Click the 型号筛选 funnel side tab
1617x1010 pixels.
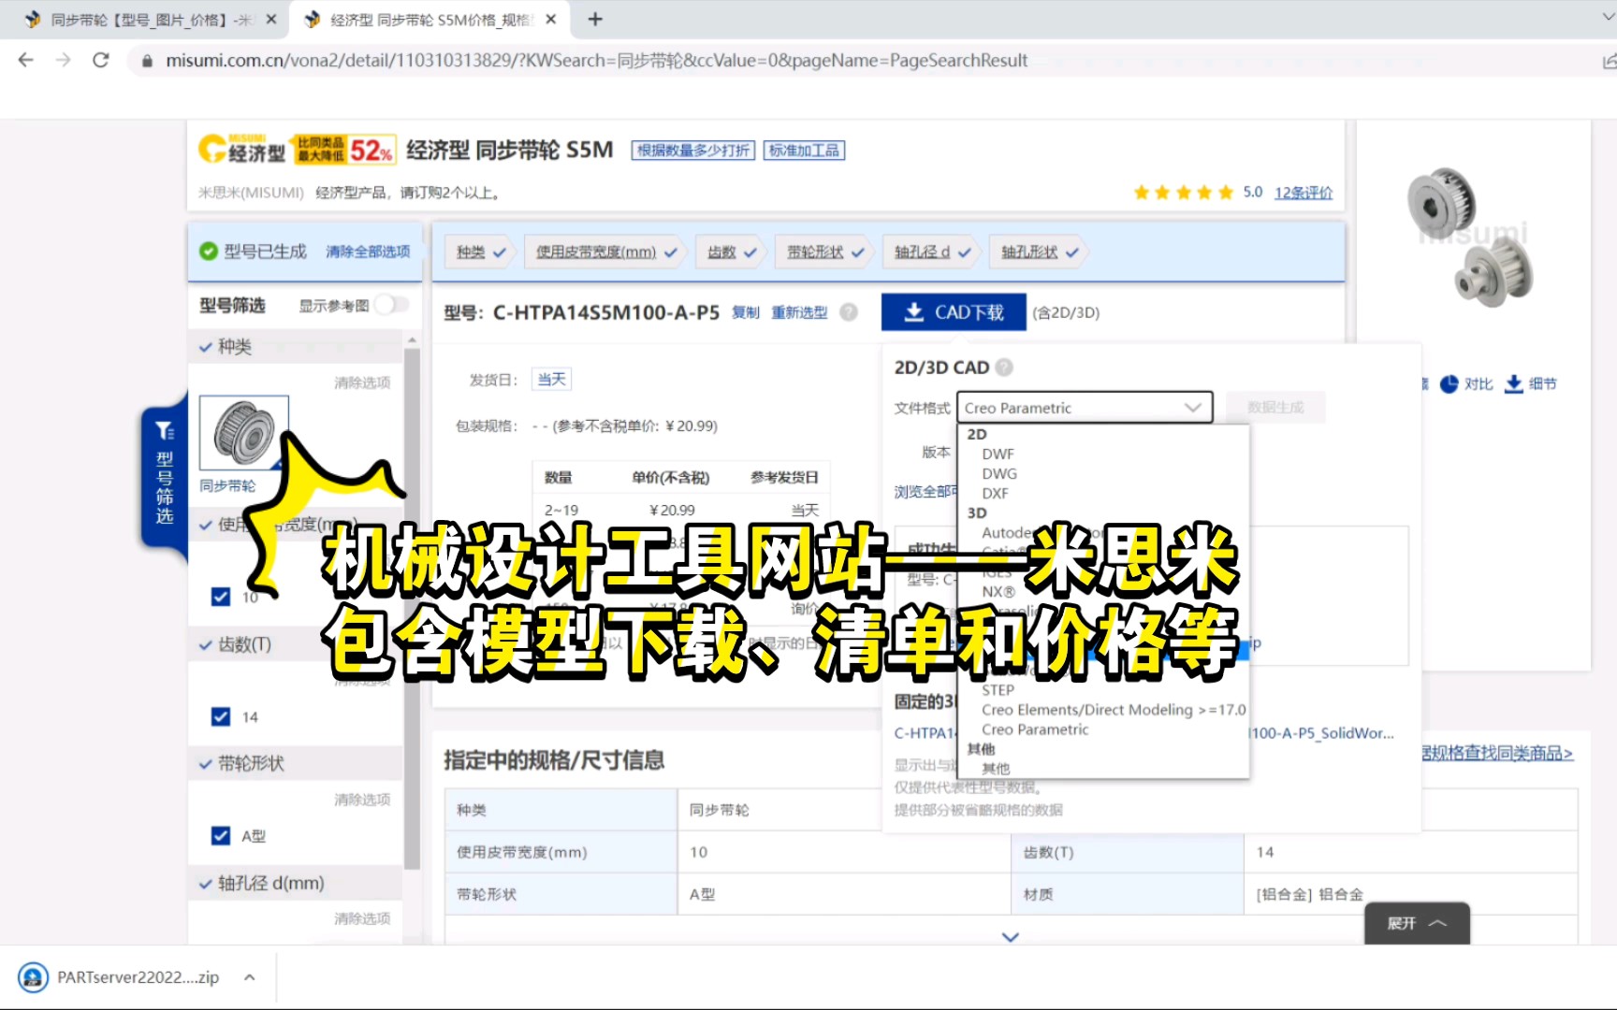tap(165, 475)
